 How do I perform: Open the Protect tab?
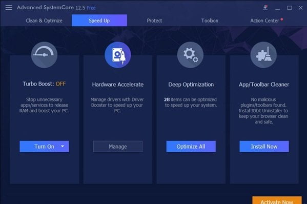click(x=154, y=21)
